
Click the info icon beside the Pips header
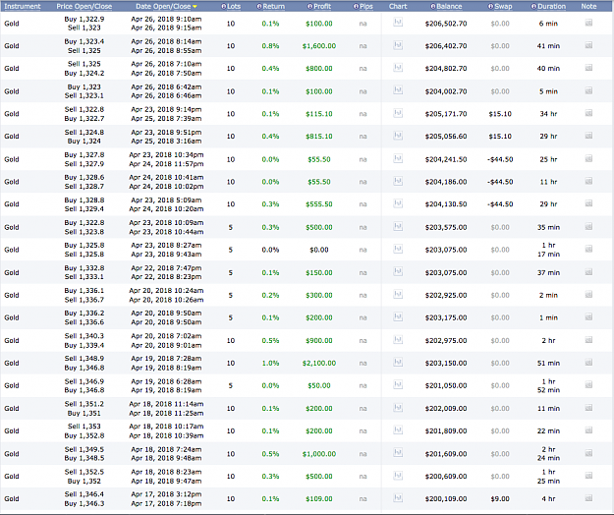356,6
